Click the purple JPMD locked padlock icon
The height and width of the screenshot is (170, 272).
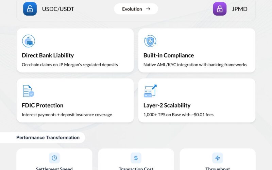[x=220, y=9]
